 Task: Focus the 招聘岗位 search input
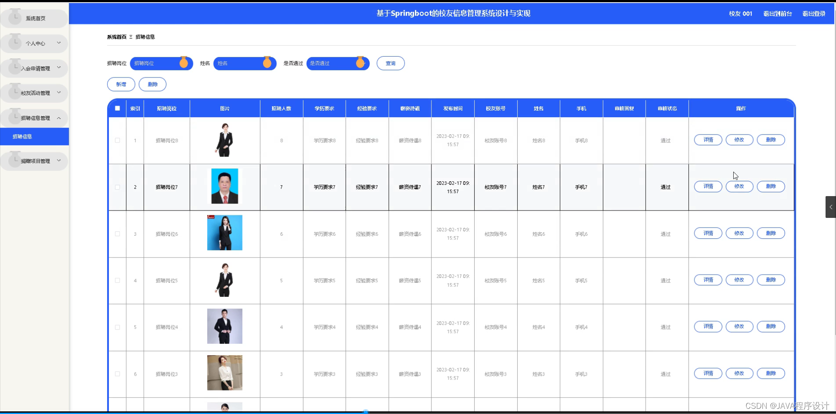tap(161, 63)
